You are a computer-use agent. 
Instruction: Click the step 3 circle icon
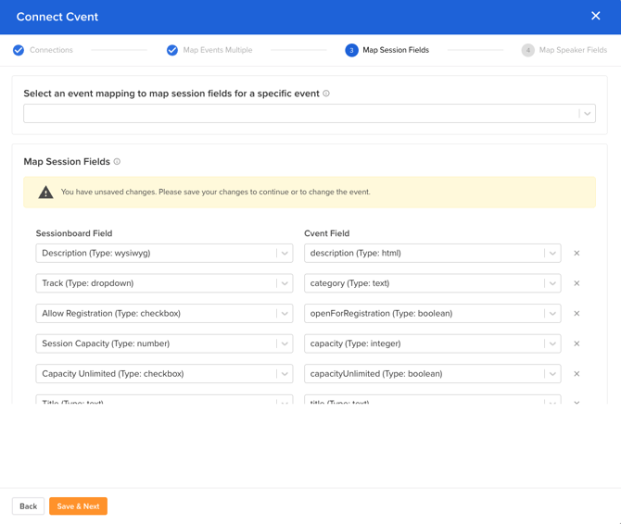click(351, 50)
